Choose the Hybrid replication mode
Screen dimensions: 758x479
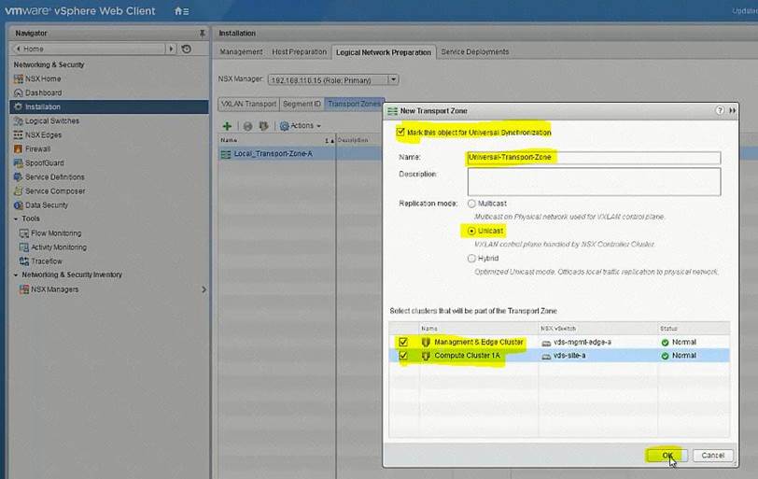pyautogui.click(x=471, y=259)
